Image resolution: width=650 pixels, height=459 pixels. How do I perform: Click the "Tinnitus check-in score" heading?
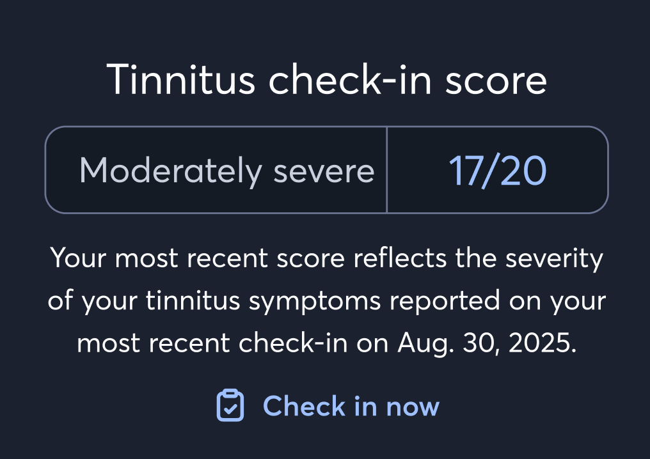coord(326,81)
